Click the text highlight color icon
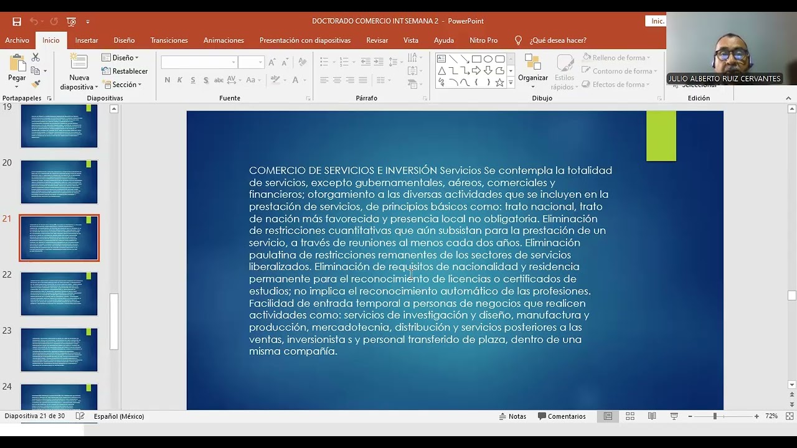Screen dimensions: 797x448 274,80
